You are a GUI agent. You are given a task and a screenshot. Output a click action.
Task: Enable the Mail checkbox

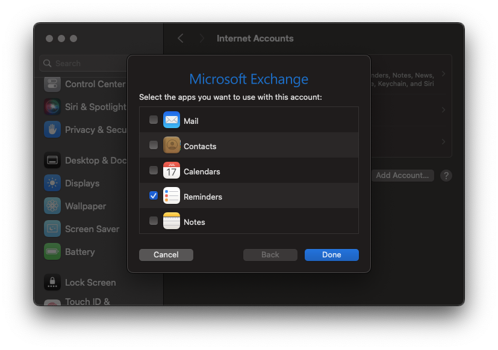[x=154, y=120]
